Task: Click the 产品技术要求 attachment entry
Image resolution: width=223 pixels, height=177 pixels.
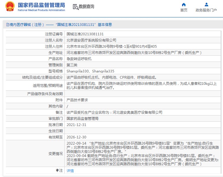Action: [77, 100]
